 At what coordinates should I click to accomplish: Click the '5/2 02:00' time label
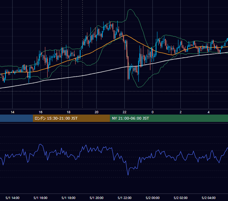pos(180,198)
